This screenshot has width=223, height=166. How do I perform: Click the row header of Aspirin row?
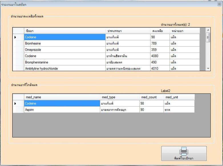tap(18, 110)
